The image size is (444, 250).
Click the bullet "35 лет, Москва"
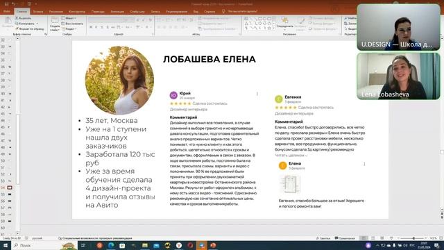[112, 120]
